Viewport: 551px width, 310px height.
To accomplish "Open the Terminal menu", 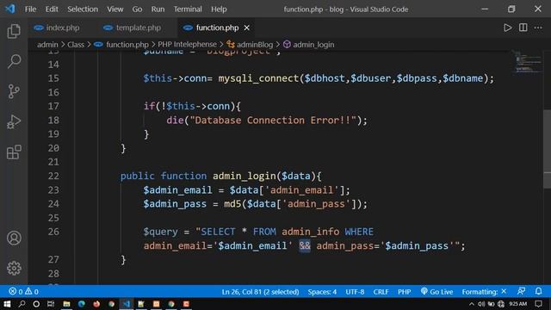I will 188,9.
